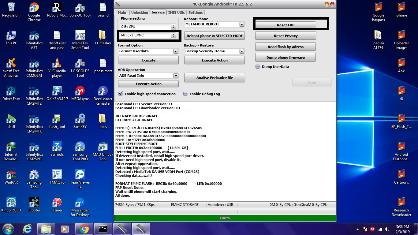Open the tray volume control
The height and width of the screenshot is (235, 418).
click(387, 229)
